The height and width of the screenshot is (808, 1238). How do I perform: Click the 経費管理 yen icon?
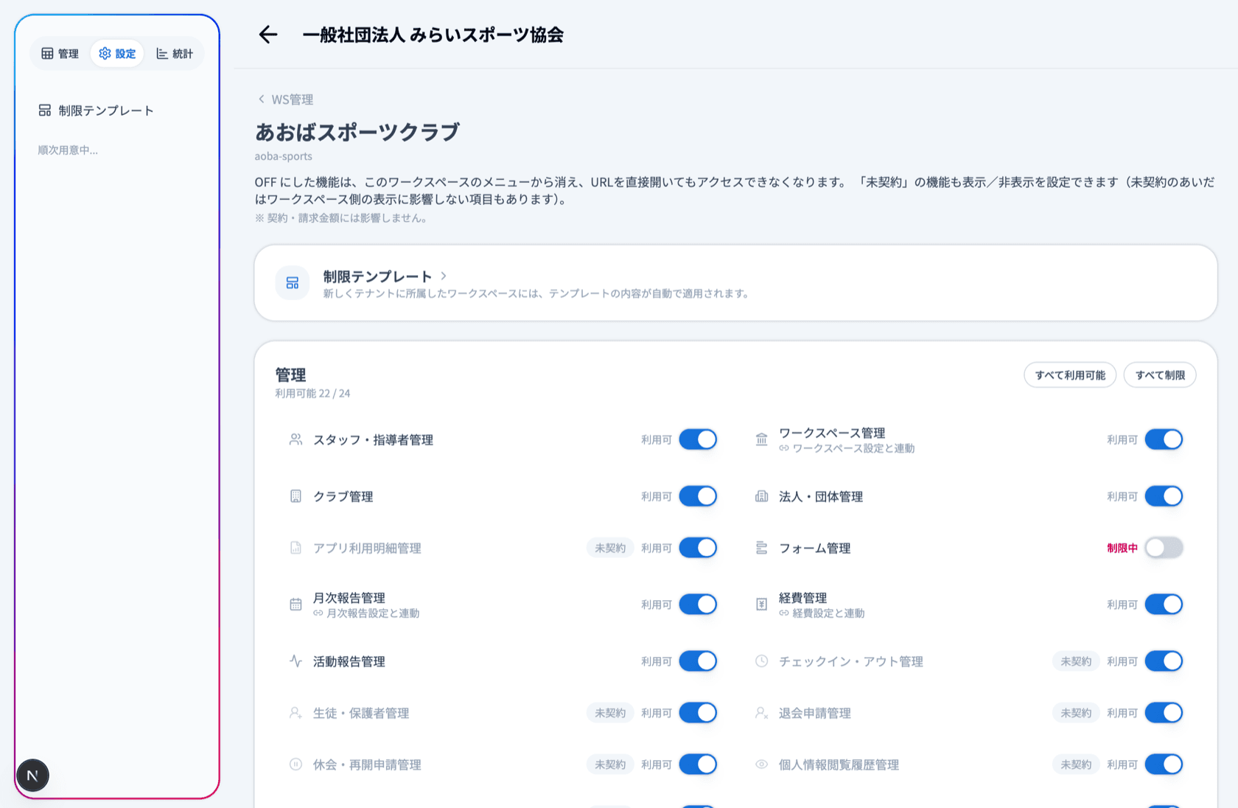coord(761,605)
